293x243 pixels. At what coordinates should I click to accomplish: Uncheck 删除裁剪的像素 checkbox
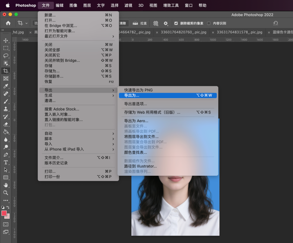[x=176, y=23]
